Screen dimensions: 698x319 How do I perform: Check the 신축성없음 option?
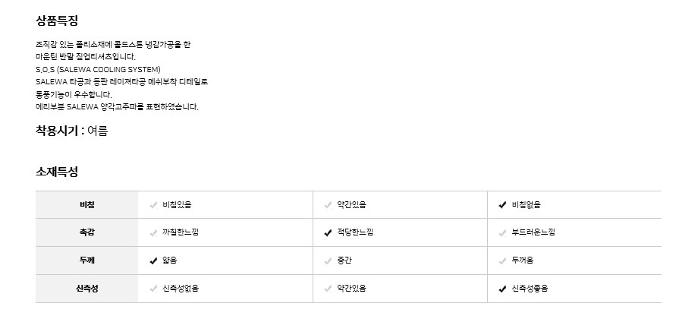click(154, 289)
